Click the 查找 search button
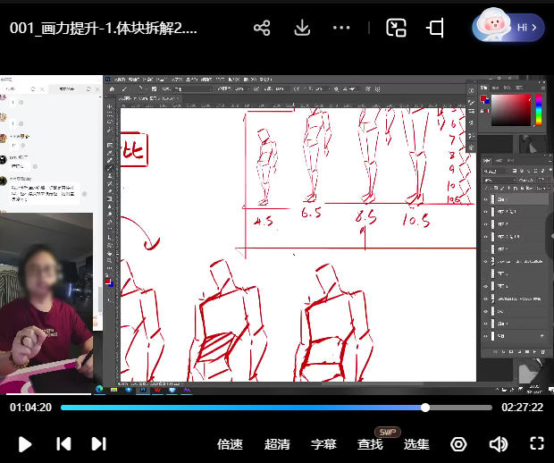This screenshot has height=463, width=554. tap(370, 444)
